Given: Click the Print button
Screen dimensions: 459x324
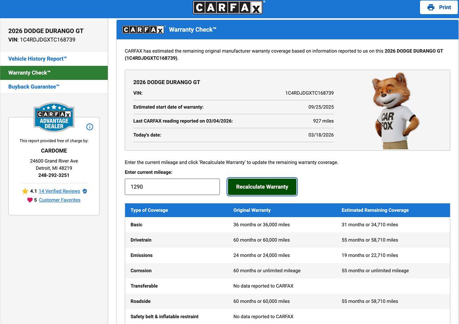Looking at the screenshot, I should (439, 7).
